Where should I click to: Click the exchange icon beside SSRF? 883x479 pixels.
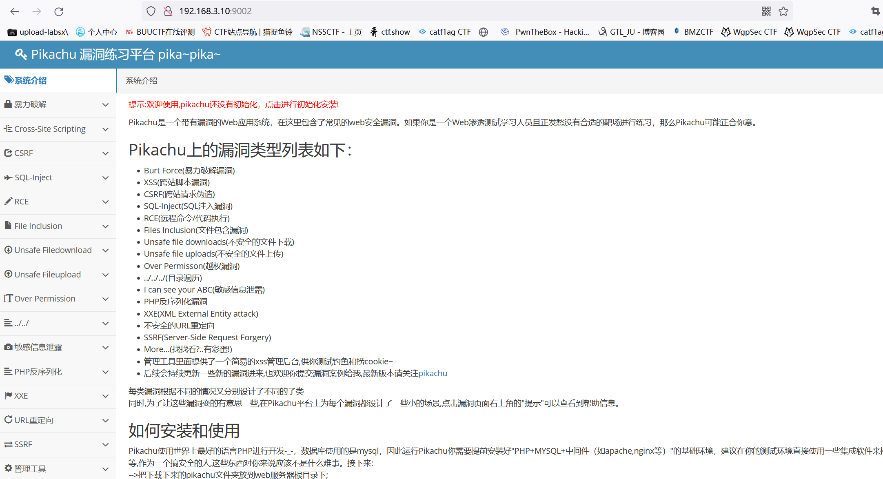[x=8, y=444]
